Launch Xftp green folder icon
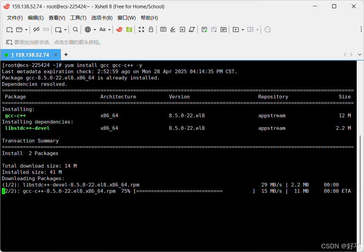This screenshot has height=252, width=364. tap(129, 29)
